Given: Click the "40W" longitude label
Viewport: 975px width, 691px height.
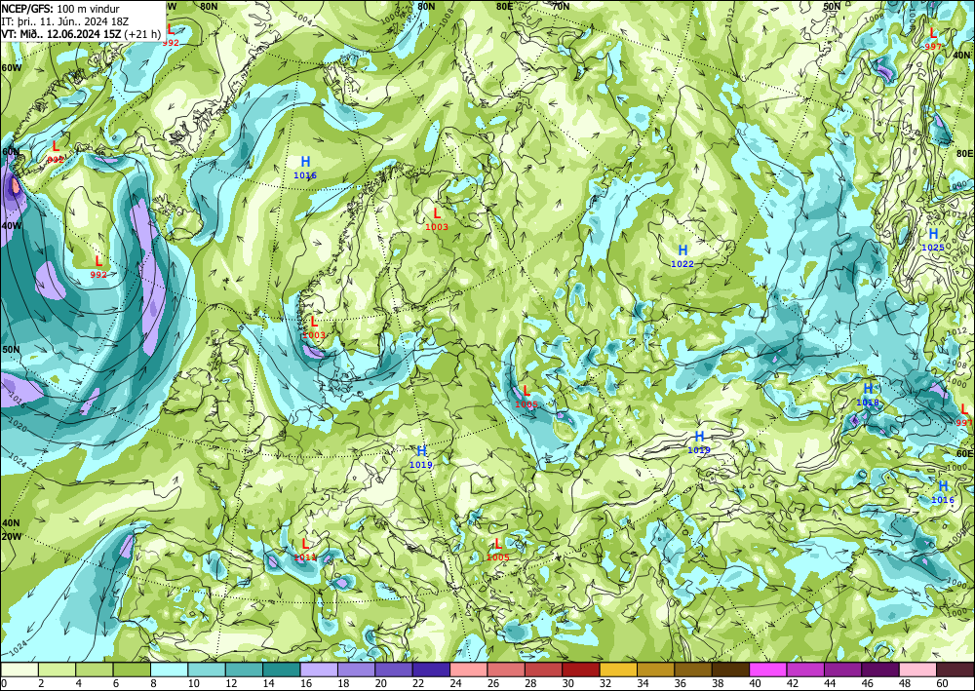Looking at the screenshot, I should tap(11, 225).
